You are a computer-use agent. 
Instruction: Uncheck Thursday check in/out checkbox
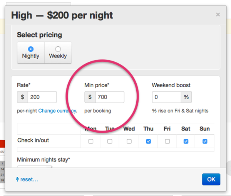(x=149, y=141)
